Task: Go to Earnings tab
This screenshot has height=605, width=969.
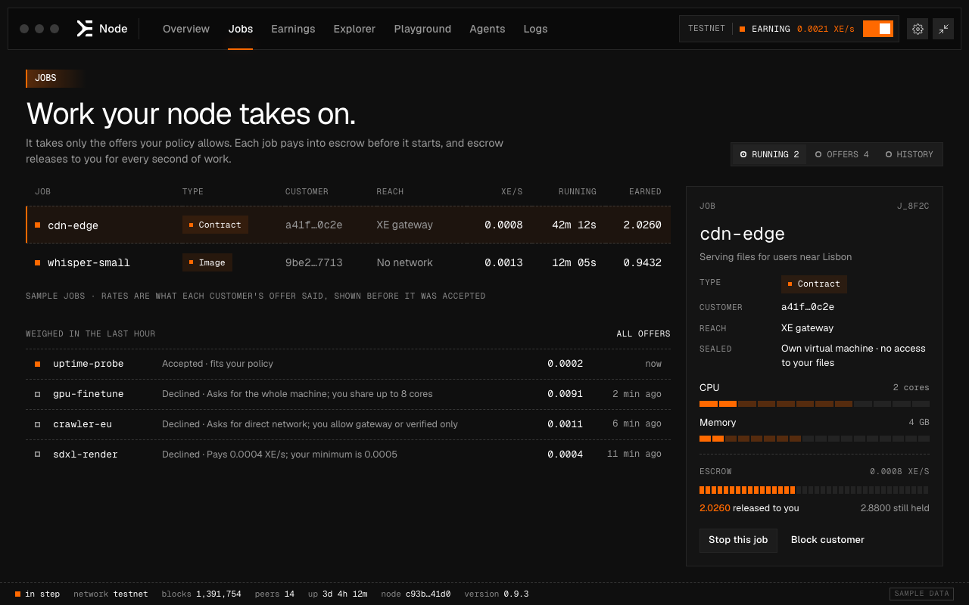Action: pos(293,29)
